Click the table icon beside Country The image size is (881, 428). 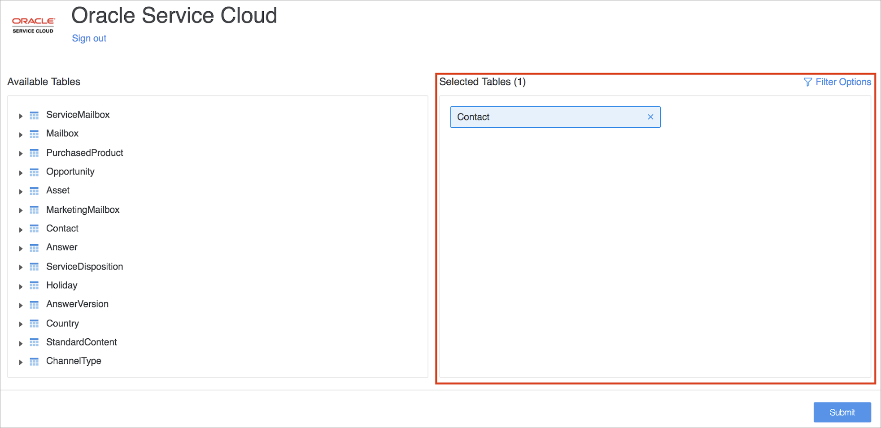tap(34, 324)
